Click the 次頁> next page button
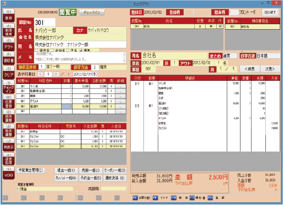The height and width of the screenshot is (205, 283). (x=270, y=69)
